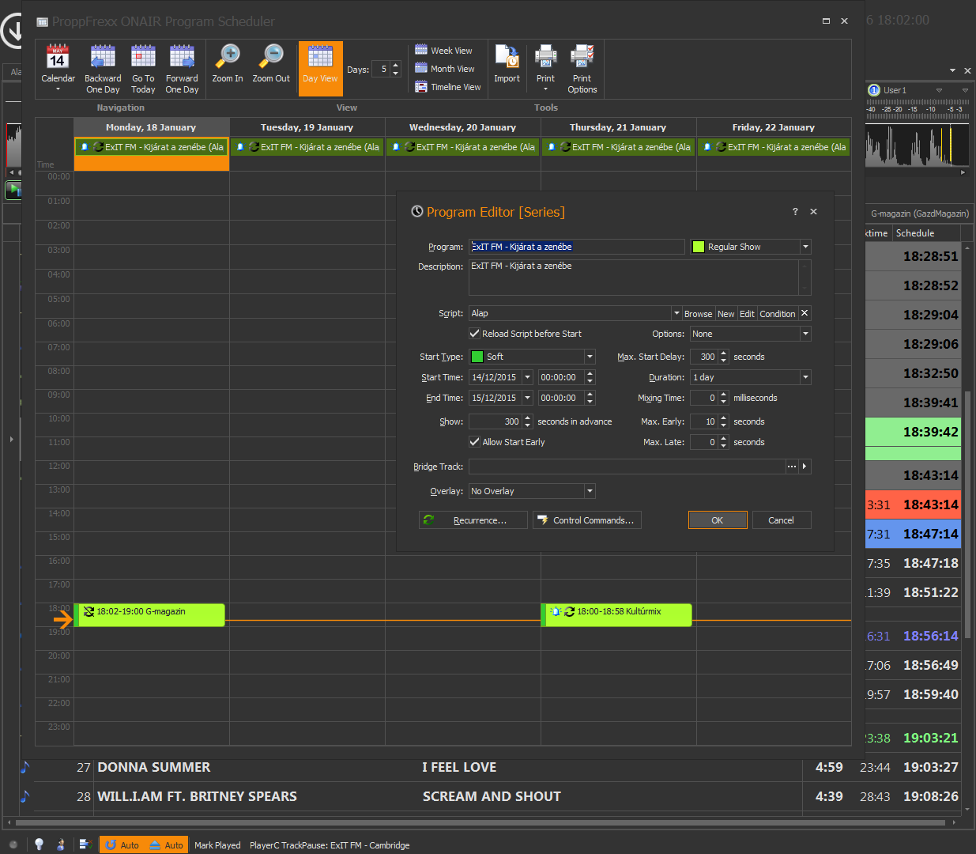Screen dimensions: 976x854
Task: Open Control Commands dialog
Action: 586,520
